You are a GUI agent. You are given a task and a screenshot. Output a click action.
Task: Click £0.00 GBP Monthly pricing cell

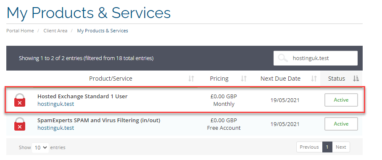click(224, 100)
